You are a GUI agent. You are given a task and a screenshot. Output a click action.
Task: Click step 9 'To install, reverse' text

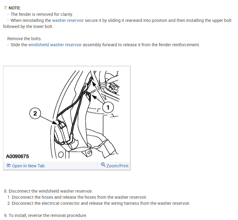click(48, 215)
